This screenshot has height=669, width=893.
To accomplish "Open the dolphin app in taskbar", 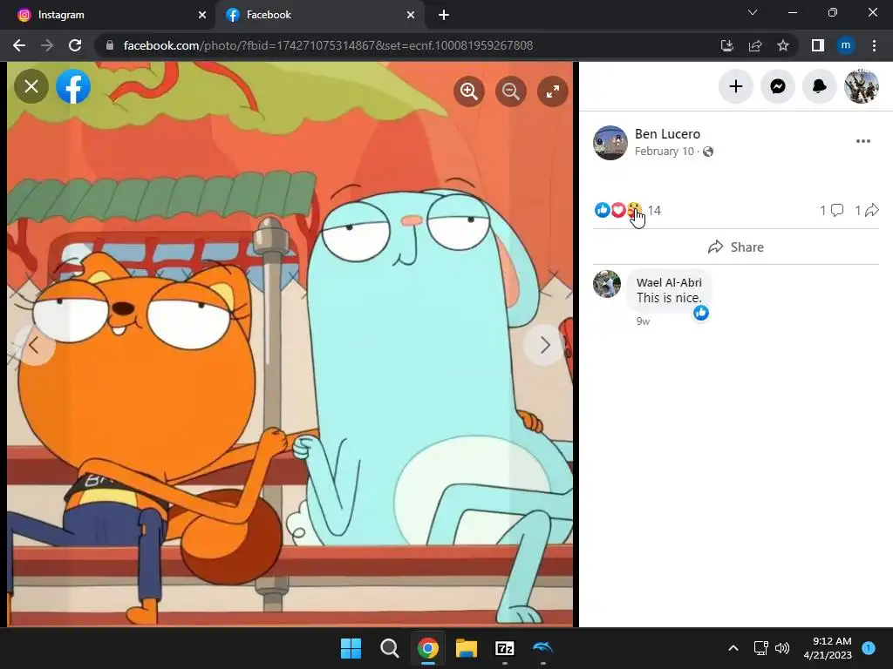I will [x=542, y=648].
